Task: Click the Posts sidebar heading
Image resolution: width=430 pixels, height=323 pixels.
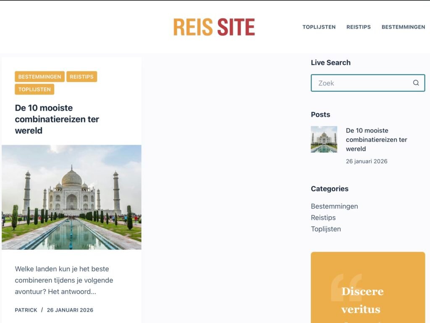Action: click(x=320, y=114)
